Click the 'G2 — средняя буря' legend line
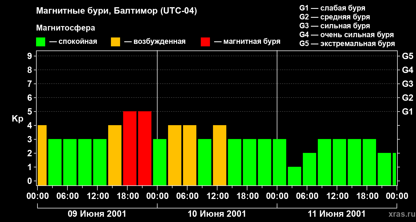Viewport: 416px width, 222px height. (x=334, y=17)
